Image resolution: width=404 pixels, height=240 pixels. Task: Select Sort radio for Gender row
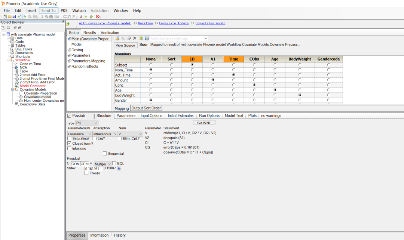click(x=171, y=100)
